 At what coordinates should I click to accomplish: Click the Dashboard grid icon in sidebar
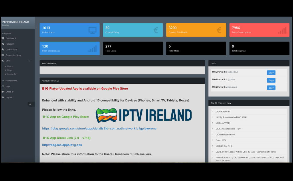[3, 38]
